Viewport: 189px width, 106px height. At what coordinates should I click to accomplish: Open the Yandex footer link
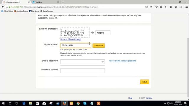coord(149,98)
